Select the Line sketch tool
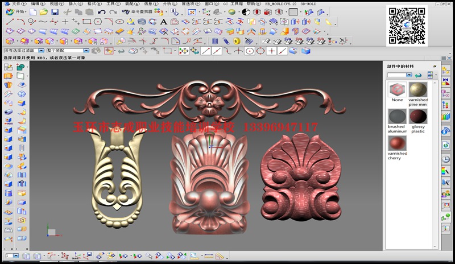 point(10,22)
